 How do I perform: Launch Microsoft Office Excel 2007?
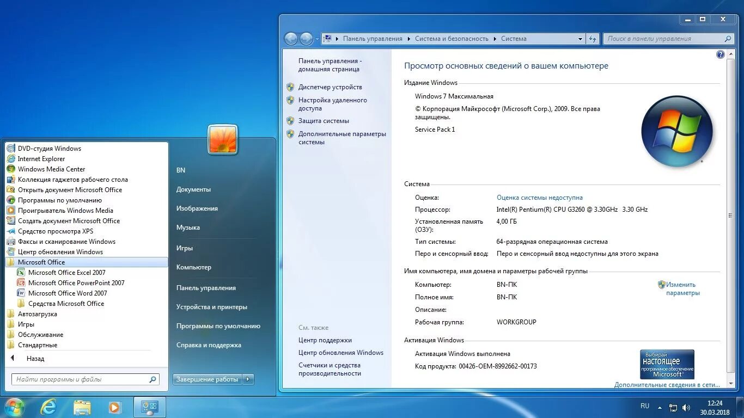[66, 273]
